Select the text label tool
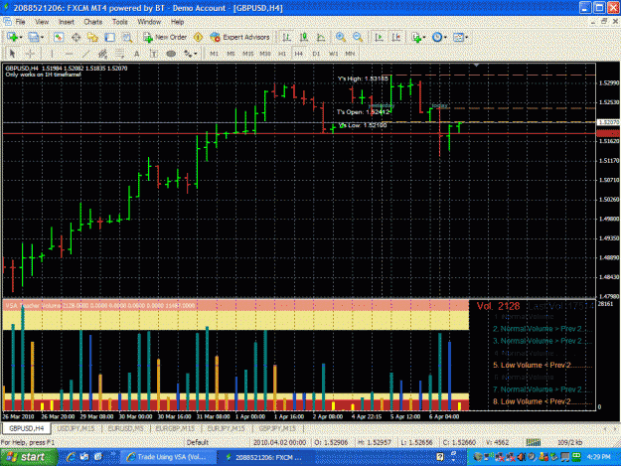 [x=154, y=54]
